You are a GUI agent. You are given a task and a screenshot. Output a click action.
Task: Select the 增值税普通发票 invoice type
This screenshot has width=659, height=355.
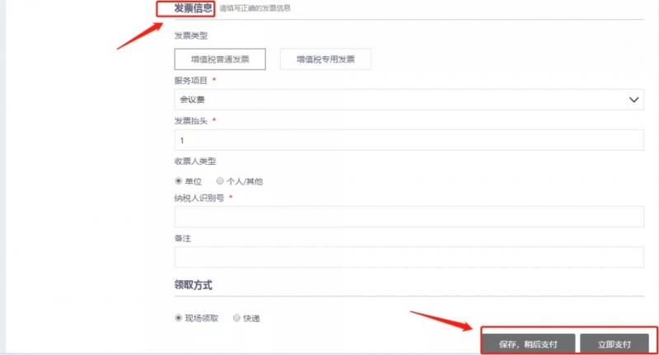tap(219, 59)
